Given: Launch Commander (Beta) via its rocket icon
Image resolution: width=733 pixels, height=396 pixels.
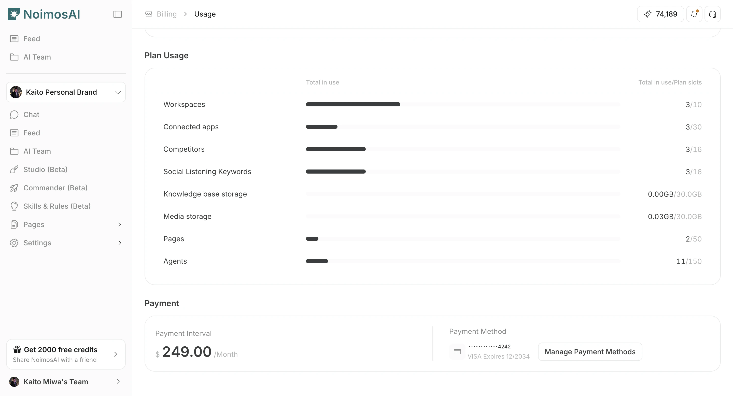Looking at the screenshot, I should pyautogui.click(x=14, y=188).
